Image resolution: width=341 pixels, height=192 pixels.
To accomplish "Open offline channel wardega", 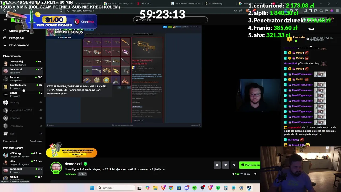I will [23, 118].
